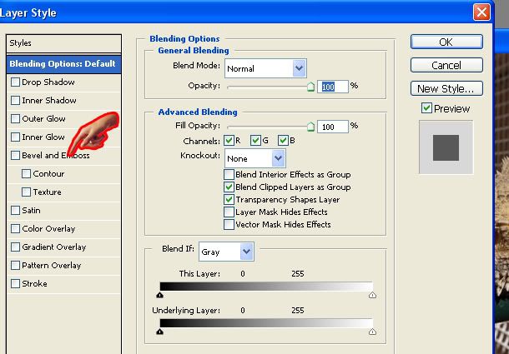Open the Pattern Overlay settings label
This screenshot has width=509, height=354.
pyautogui.click(x=51, y=265)
